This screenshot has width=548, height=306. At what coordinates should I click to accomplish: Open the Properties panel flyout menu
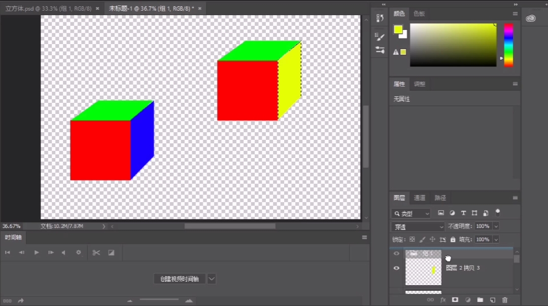pos(515,84)
